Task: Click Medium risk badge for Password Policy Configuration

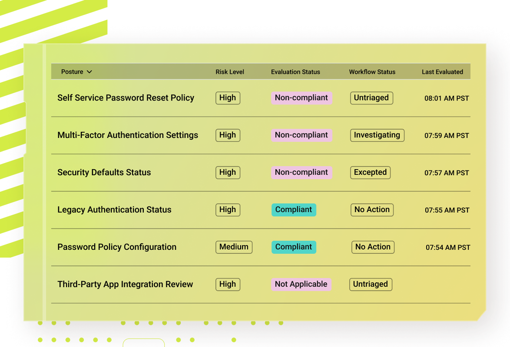Action: pyautogui.click(x=234, y=247)
